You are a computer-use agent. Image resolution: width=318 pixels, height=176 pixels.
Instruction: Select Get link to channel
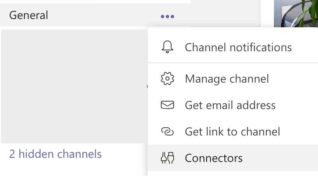tap(233, 131)
